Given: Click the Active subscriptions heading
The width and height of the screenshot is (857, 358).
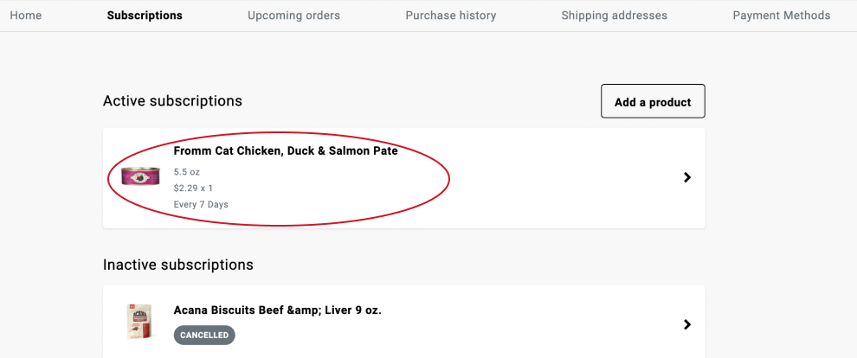Looking at the screenshot, I should pos(172,101).
